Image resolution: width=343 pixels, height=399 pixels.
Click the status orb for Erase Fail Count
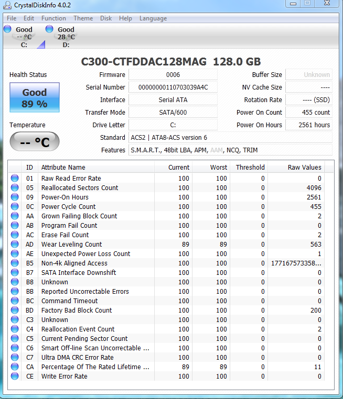(x=15, y=235)
